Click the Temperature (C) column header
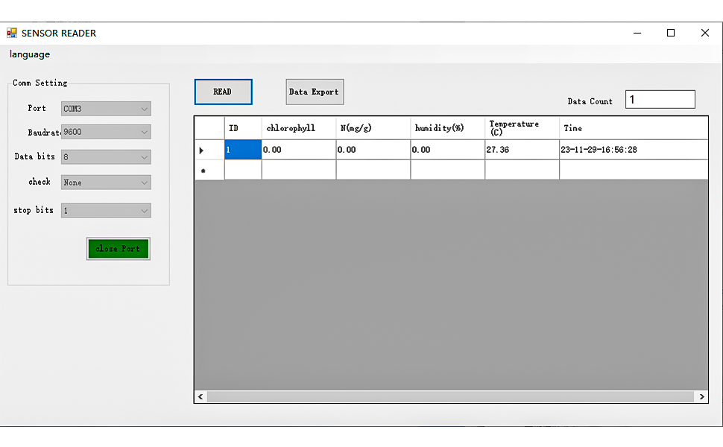723x447 pixels. 522,128
